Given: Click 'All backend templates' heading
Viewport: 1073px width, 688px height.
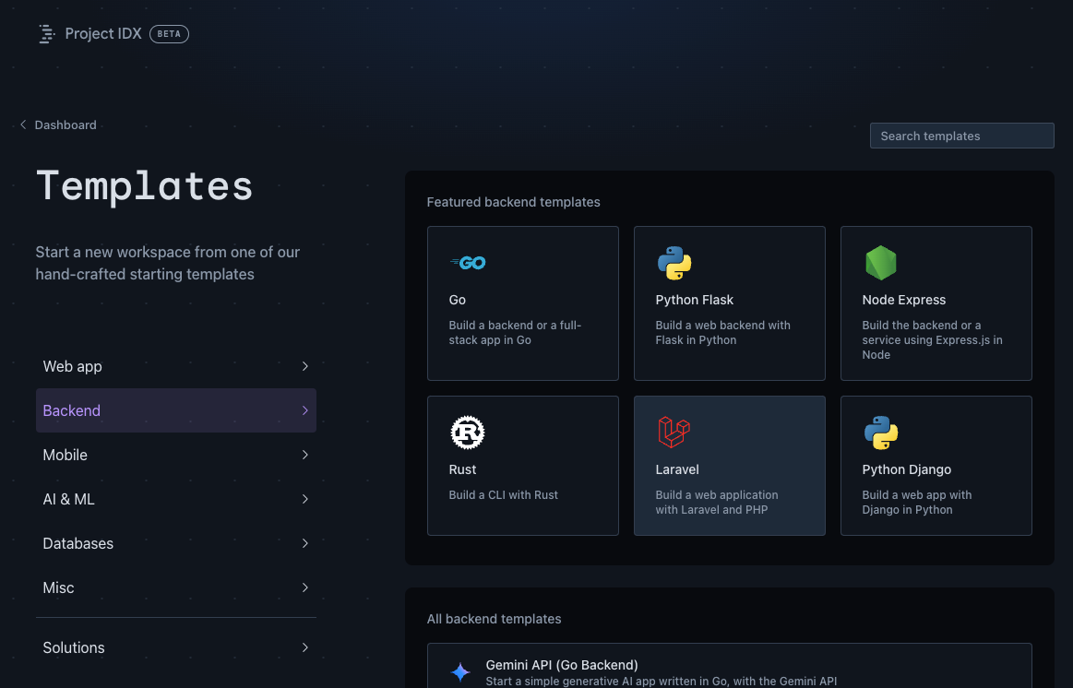Looking at the screenshot, I should tap(494, 619).
